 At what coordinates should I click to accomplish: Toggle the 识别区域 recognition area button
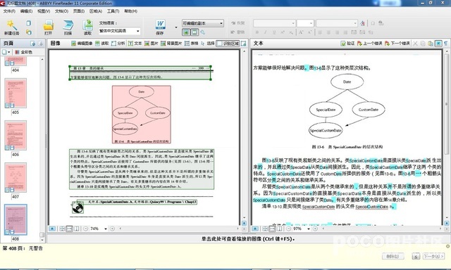click(228, 44)
